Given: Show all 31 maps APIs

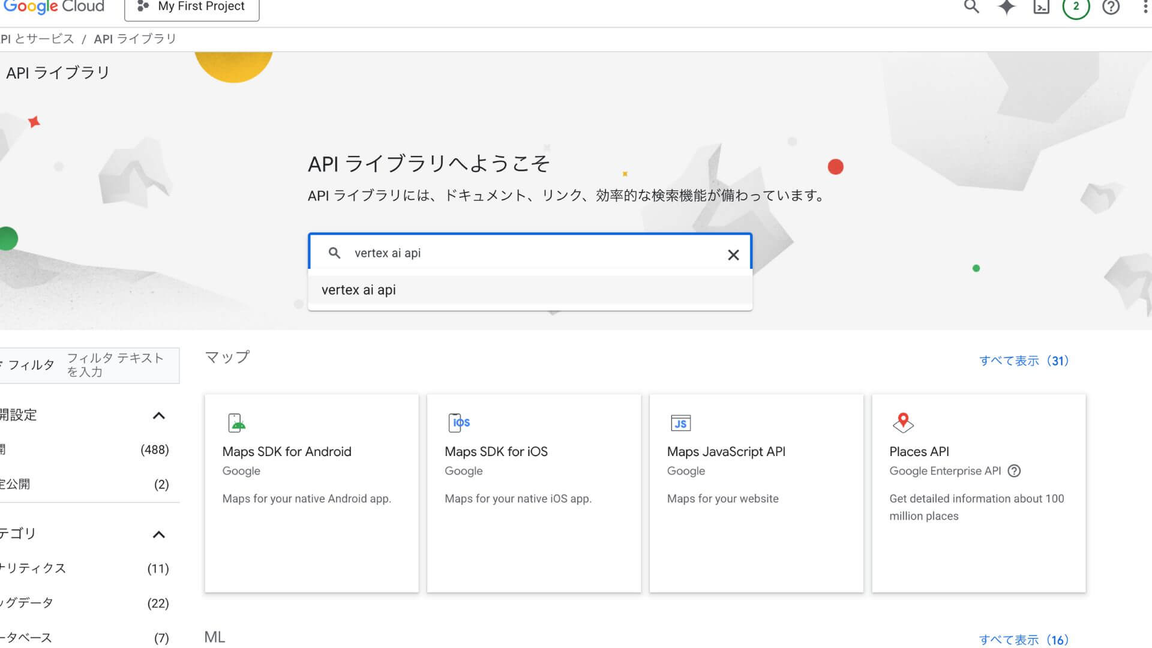Looking at the screenshot, I should [x=1024, y=361].
